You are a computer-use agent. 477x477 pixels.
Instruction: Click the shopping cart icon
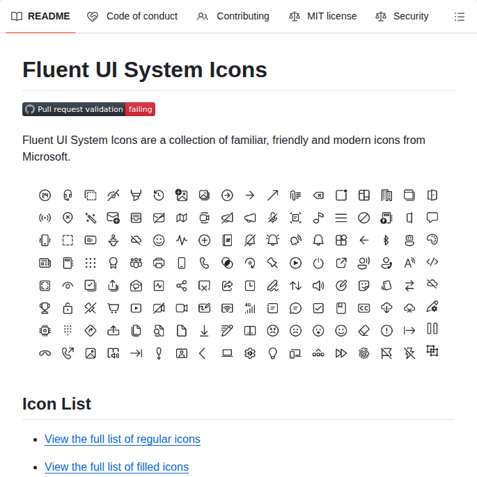114,308
